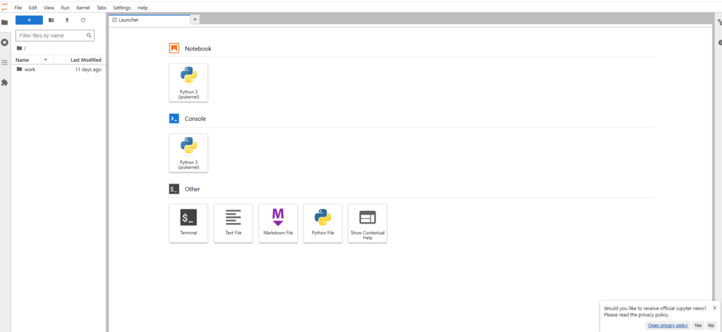This screenshot has height=332, width=722.
Task: Open the Kernel menu
Action: coord(83,8)
